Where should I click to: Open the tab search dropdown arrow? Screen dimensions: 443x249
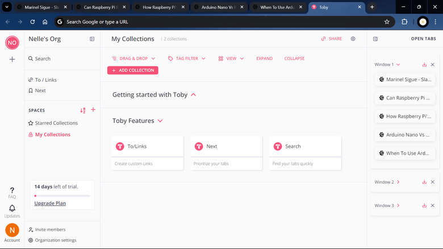point(7,7)
